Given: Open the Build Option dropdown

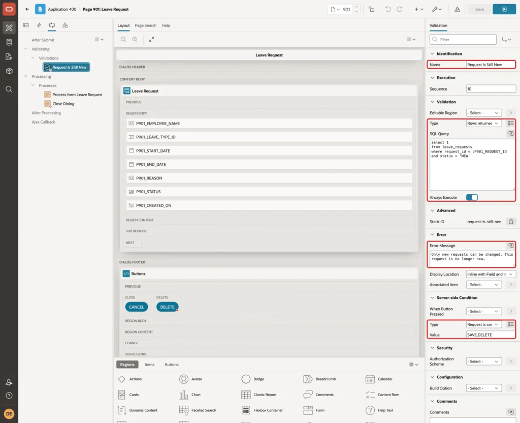Looking at the screenshot, I should tap(483, 388).
